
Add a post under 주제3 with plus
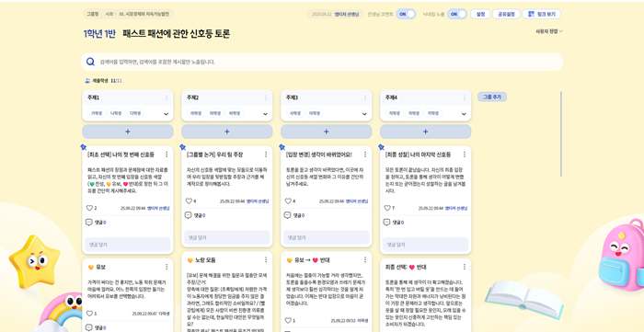click(x=327, y=132)
